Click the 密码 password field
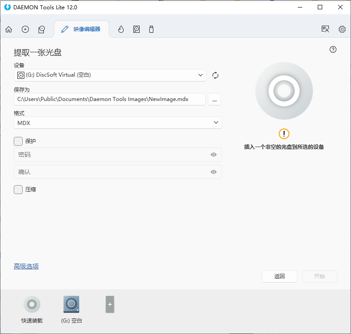351x334 pixels. pyautogui.click(x=118, y=155)
